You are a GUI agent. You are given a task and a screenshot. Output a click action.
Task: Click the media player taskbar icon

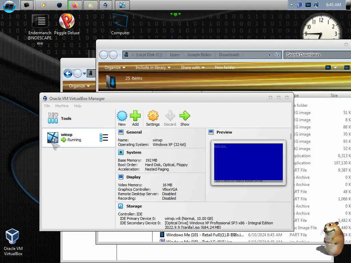pos(44,5)
